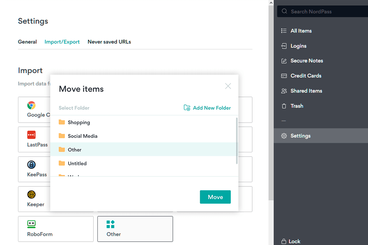Choose the Social Media folder

82,136
